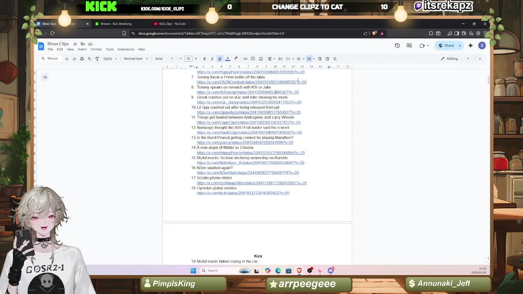523x294 pixels.
Task: Insert a link from the toolbar
Action: click(x=245, y=59)
